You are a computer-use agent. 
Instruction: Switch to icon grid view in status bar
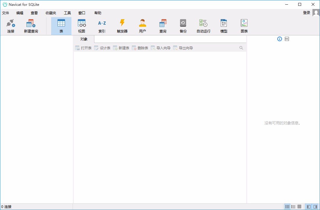click(287, 207)
